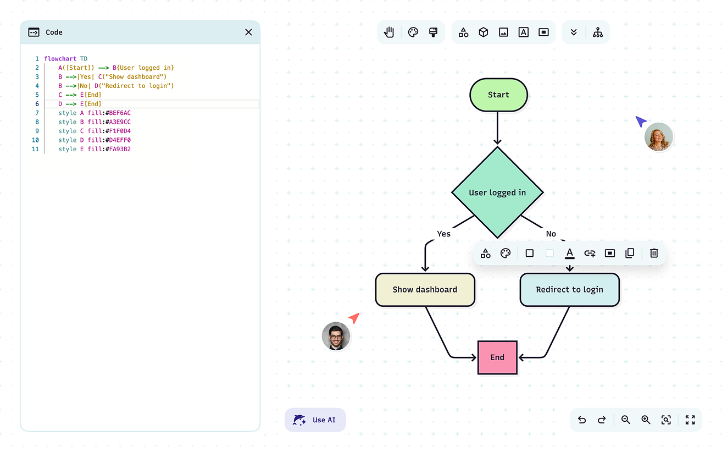
Task: Enter fullscreen mode with expand icon
Action: click(x=690, y=420)
